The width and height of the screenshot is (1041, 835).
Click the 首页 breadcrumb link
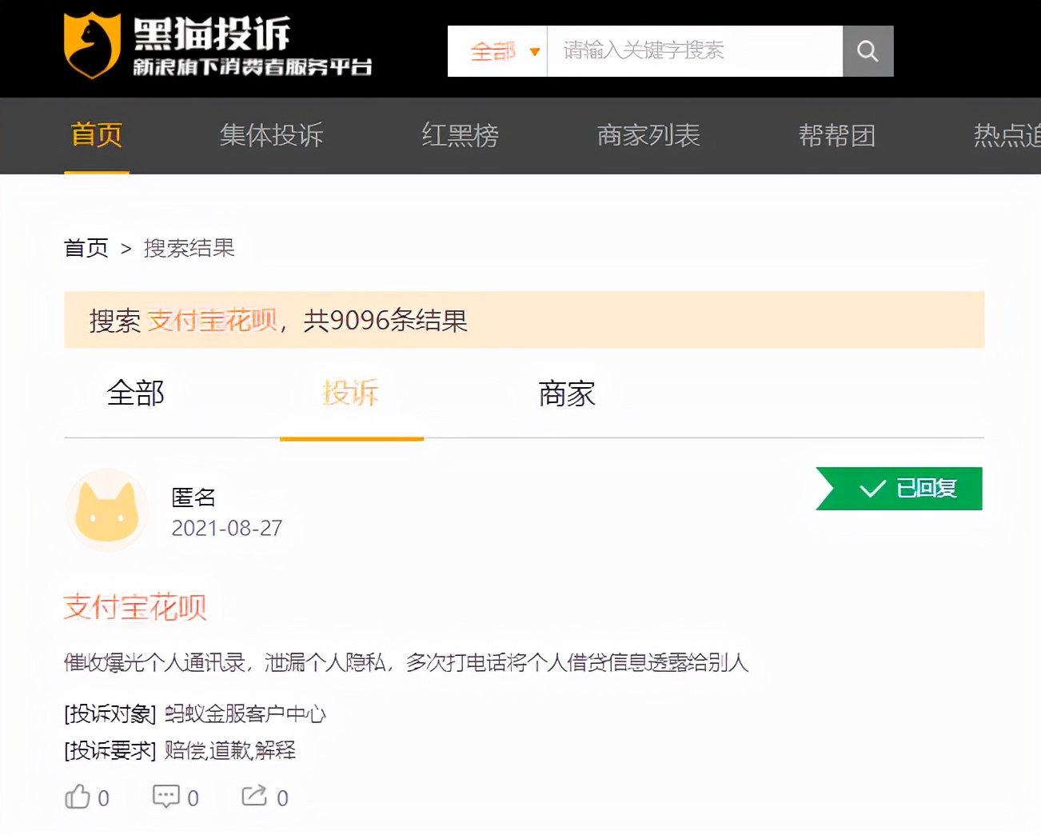(x=86, y=248)
